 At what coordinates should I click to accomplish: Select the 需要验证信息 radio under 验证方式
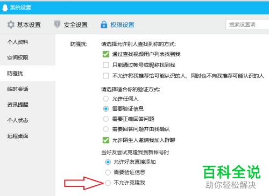pos(106,109)
